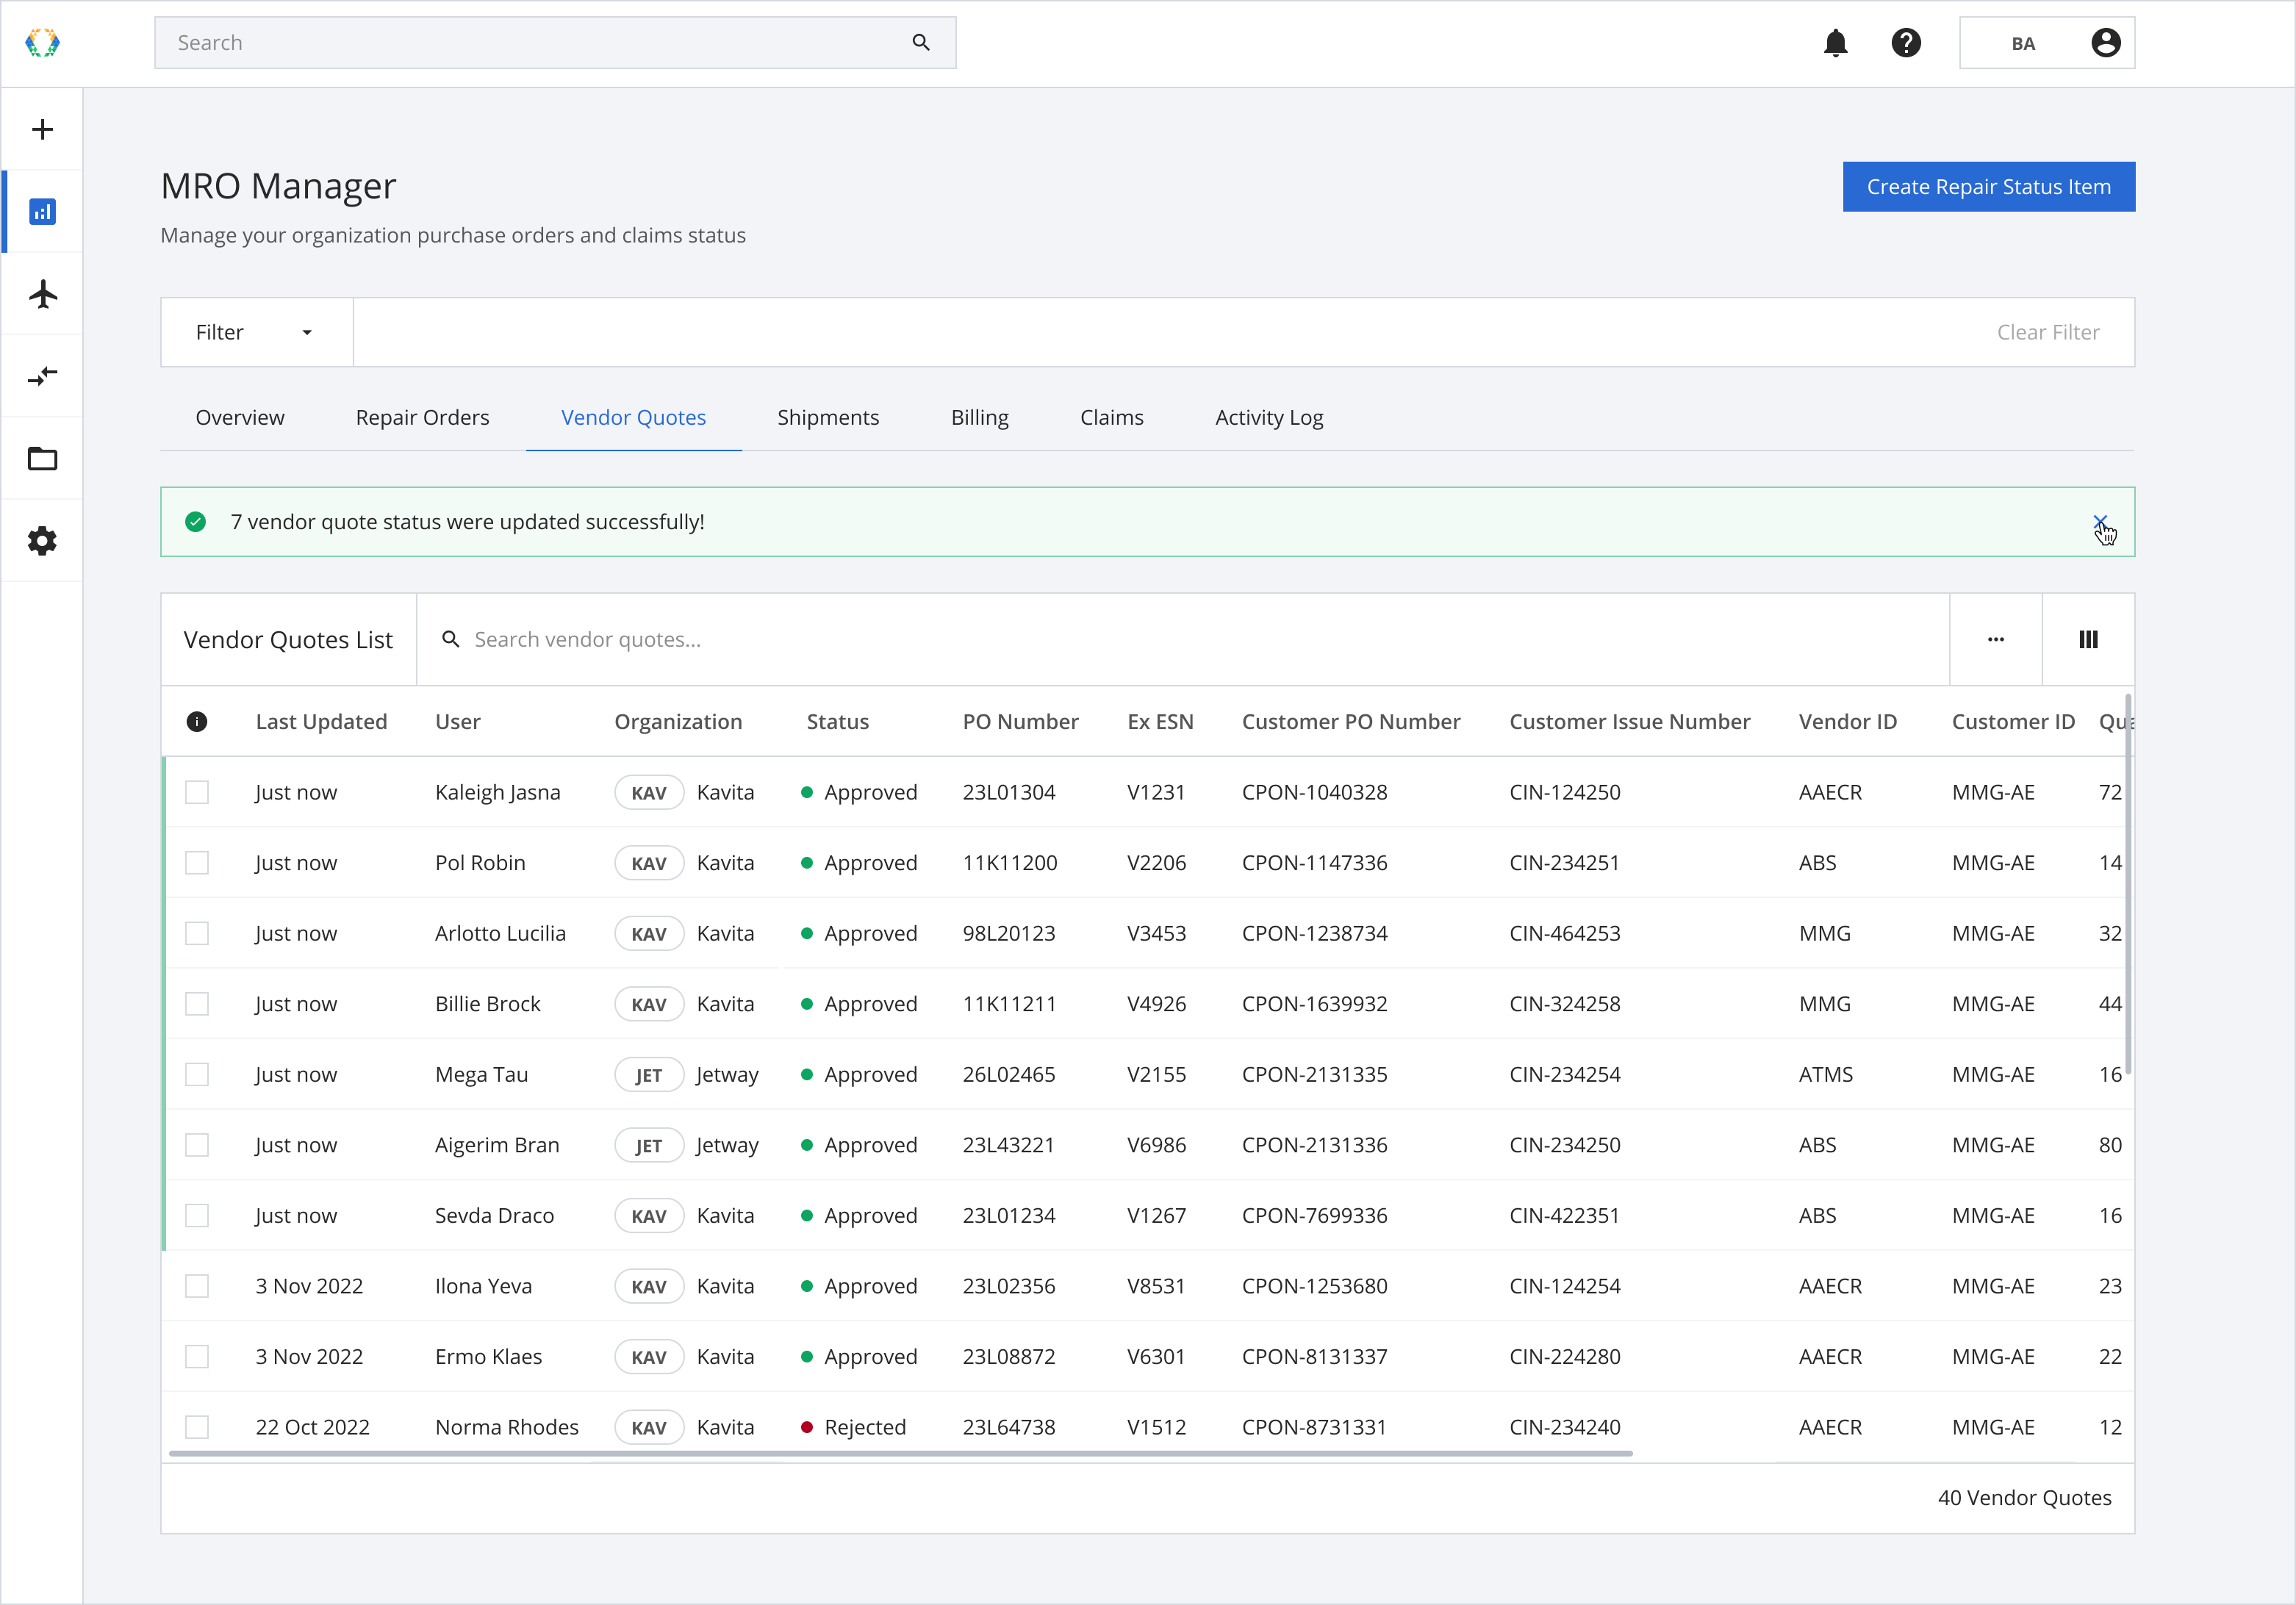The width and height of the screenshot is (2296, 1605).
Task: Check the Sevda Draco row checkbox
Action: tap(197, 1215)
